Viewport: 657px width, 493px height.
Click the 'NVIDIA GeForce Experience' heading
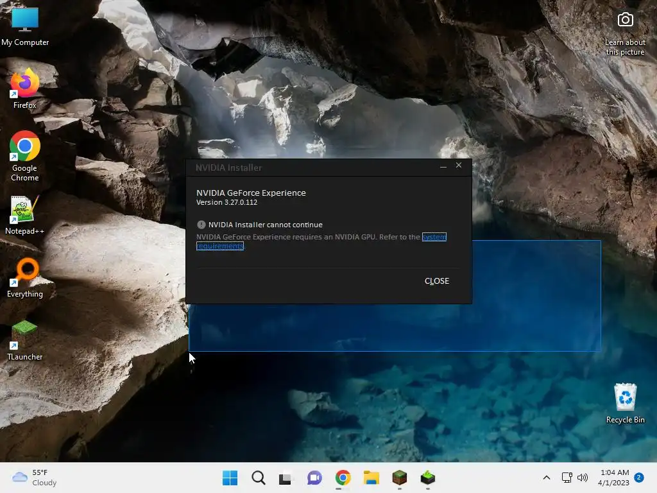click(x=251, y=193)
